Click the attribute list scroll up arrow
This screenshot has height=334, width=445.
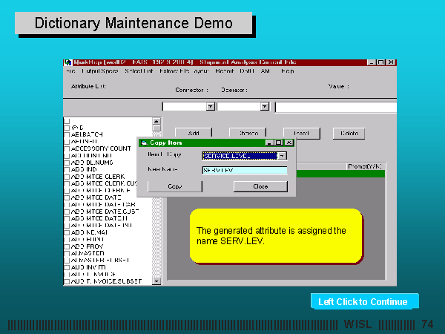[156, 121]
